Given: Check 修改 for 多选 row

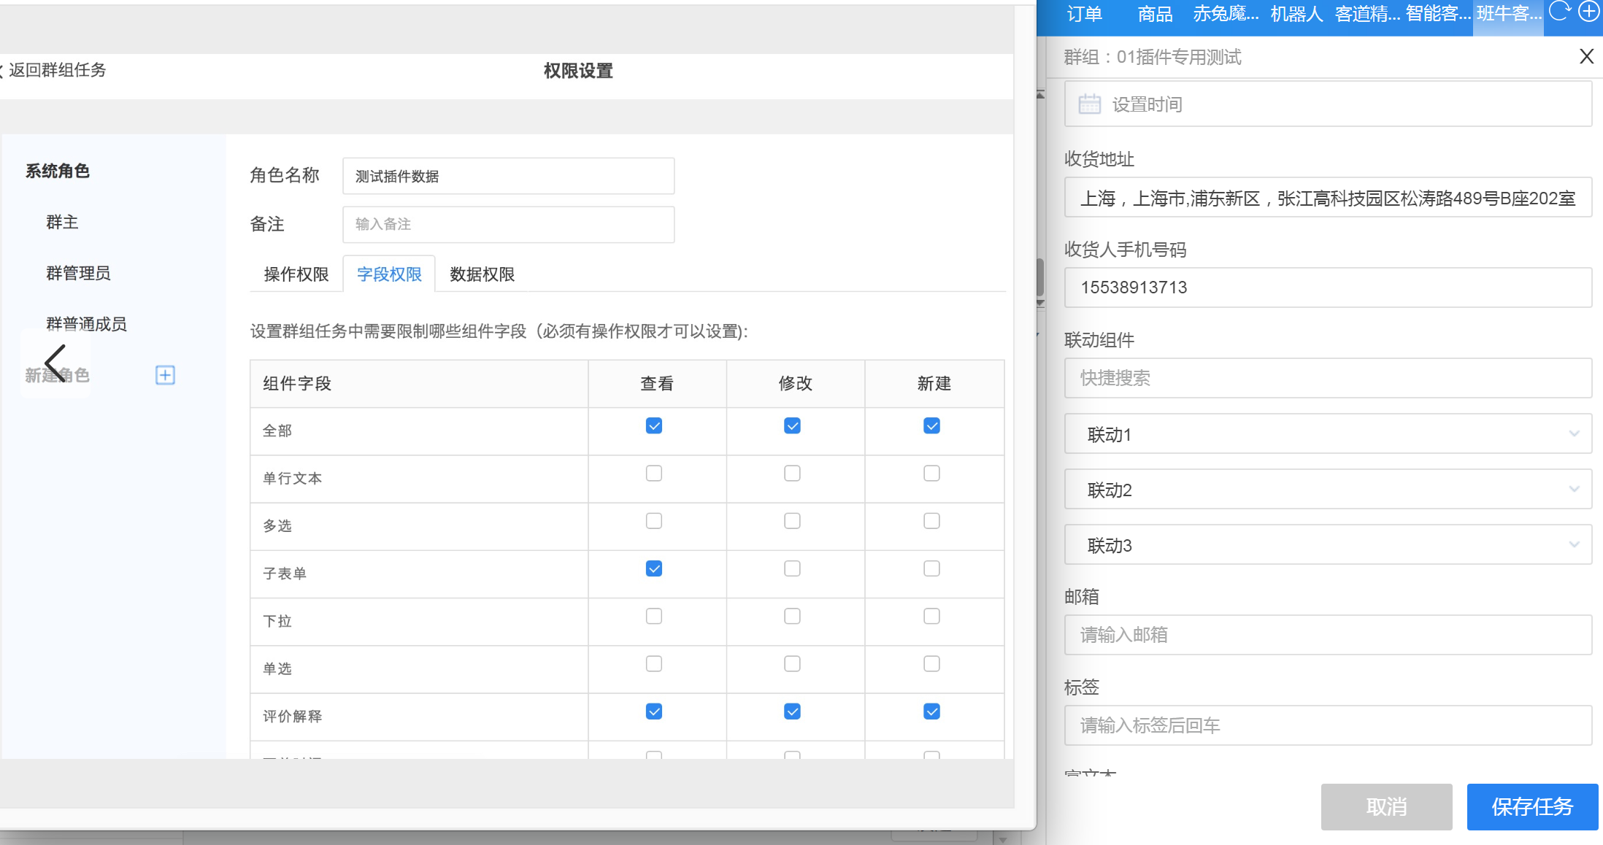Looking at the screenshot, I should 792,521.
